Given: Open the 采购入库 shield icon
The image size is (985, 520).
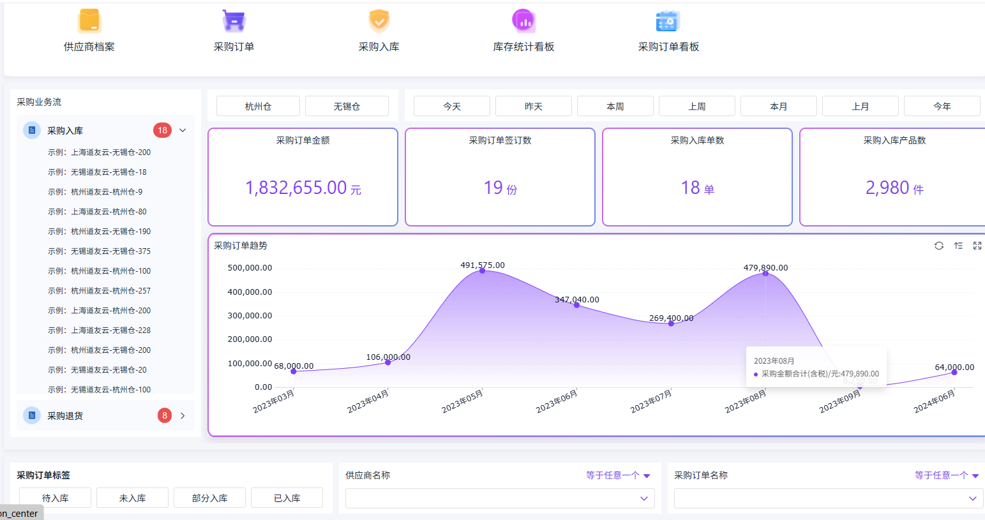Looking at the screenshot, I should [379, 20].
